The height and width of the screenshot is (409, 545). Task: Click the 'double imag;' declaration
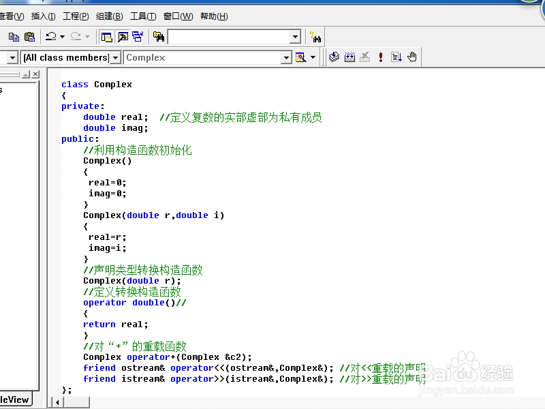point(116,128)
